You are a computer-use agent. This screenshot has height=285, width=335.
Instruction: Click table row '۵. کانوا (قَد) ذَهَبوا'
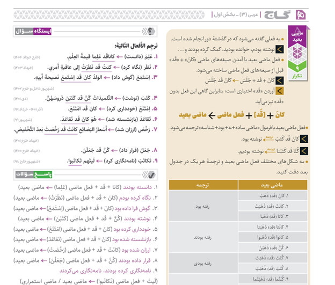click(273, 237)
